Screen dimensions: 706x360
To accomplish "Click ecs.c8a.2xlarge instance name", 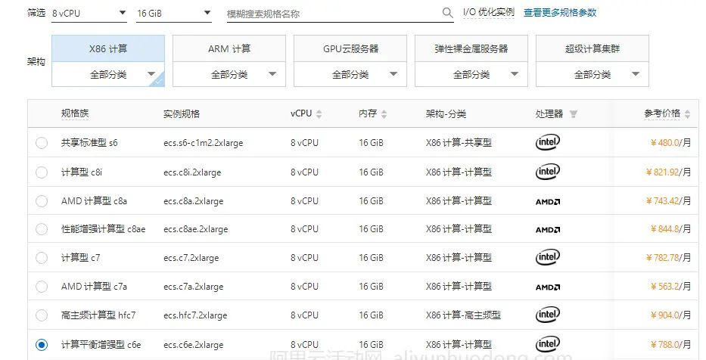I will click(193, 201).
